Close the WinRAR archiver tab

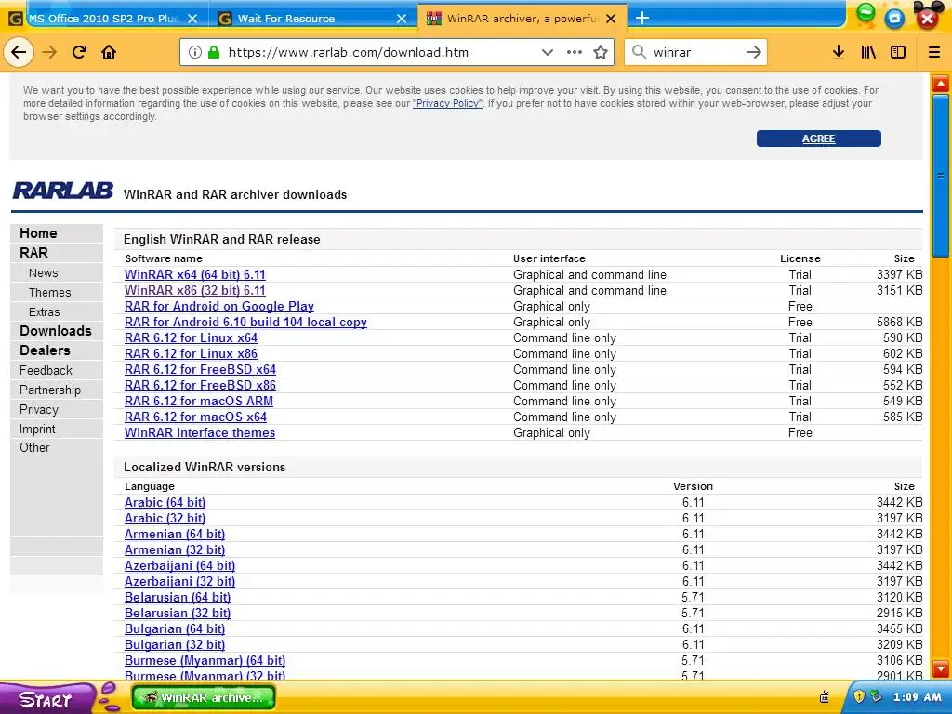point(611,19)
